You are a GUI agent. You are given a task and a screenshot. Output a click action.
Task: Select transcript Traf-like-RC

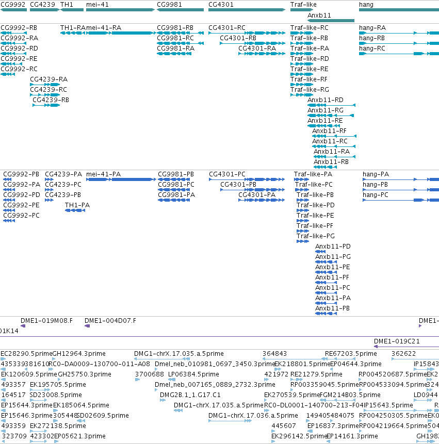coord(302,33)
